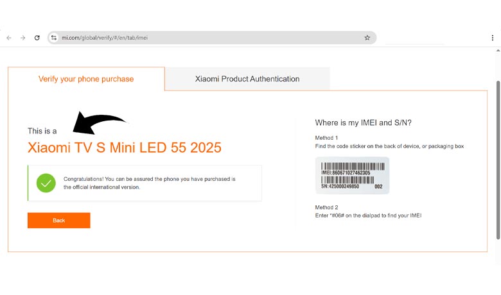The height and width of the screenshot is (295, 501).
Task: Switch to the Verify your phone purchase tab
Action: click(86, 79)
